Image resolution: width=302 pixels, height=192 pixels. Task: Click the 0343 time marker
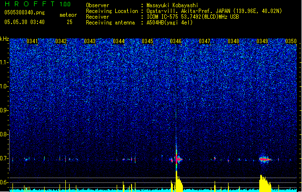[90, 41]
